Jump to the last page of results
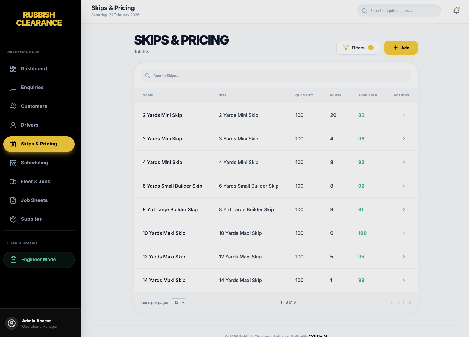The width and height of the screenshot is (469, 337). [x=410, y=302]
